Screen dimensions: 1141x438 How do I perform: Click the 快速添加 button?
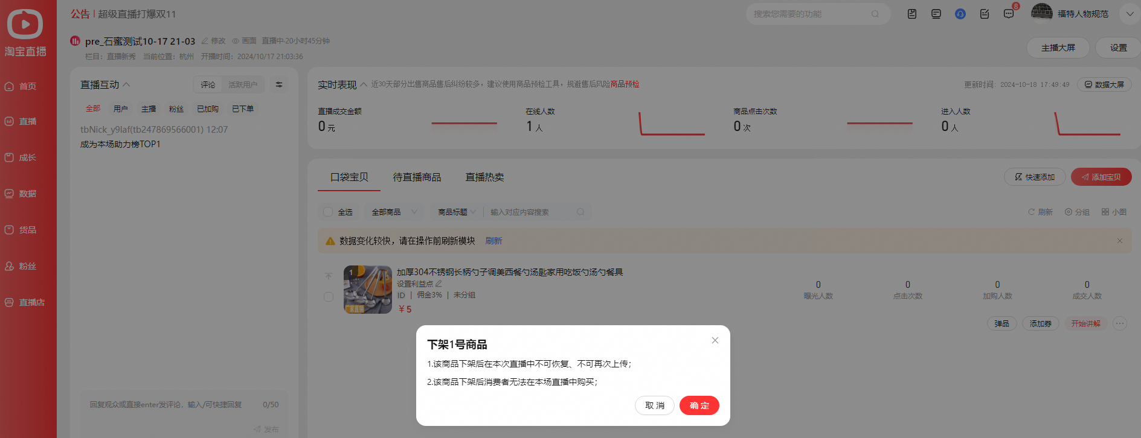click(x=1035, y=177)
